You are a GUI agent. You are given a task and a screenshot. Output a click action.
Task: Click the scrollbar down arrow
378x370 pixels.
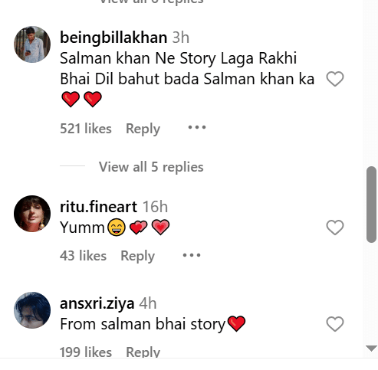tap(371, 349)
